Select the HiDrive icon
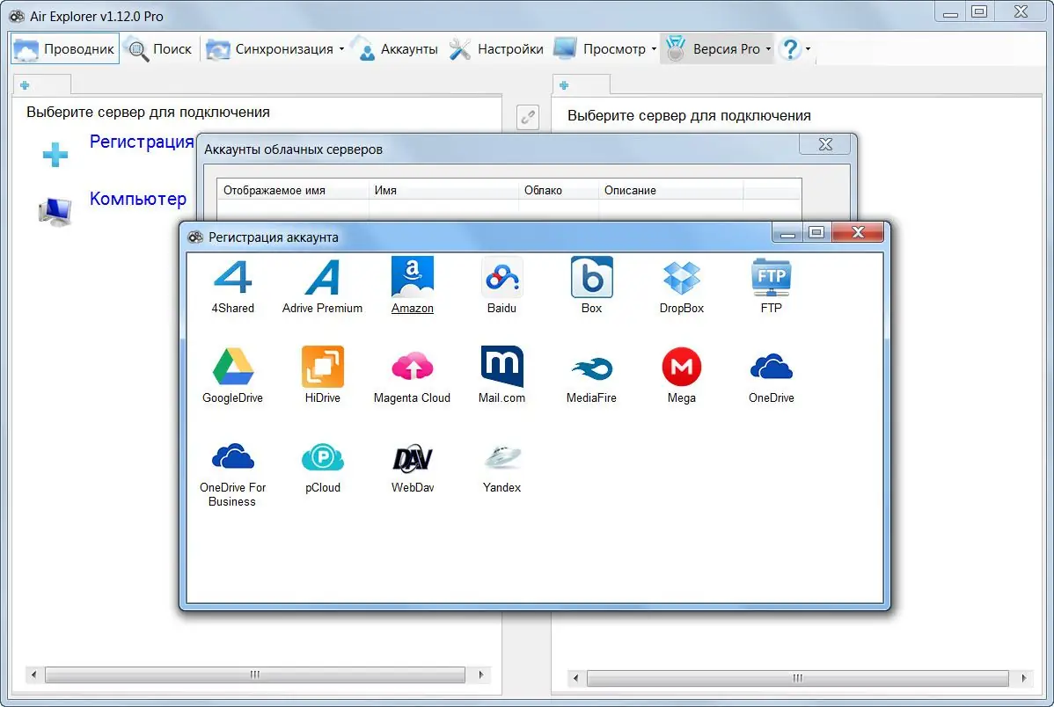 tap(323, 367)
